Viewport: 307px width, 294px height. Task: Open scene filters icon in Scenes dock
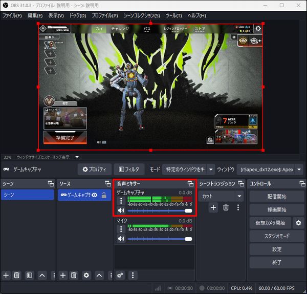pos(29,276)
